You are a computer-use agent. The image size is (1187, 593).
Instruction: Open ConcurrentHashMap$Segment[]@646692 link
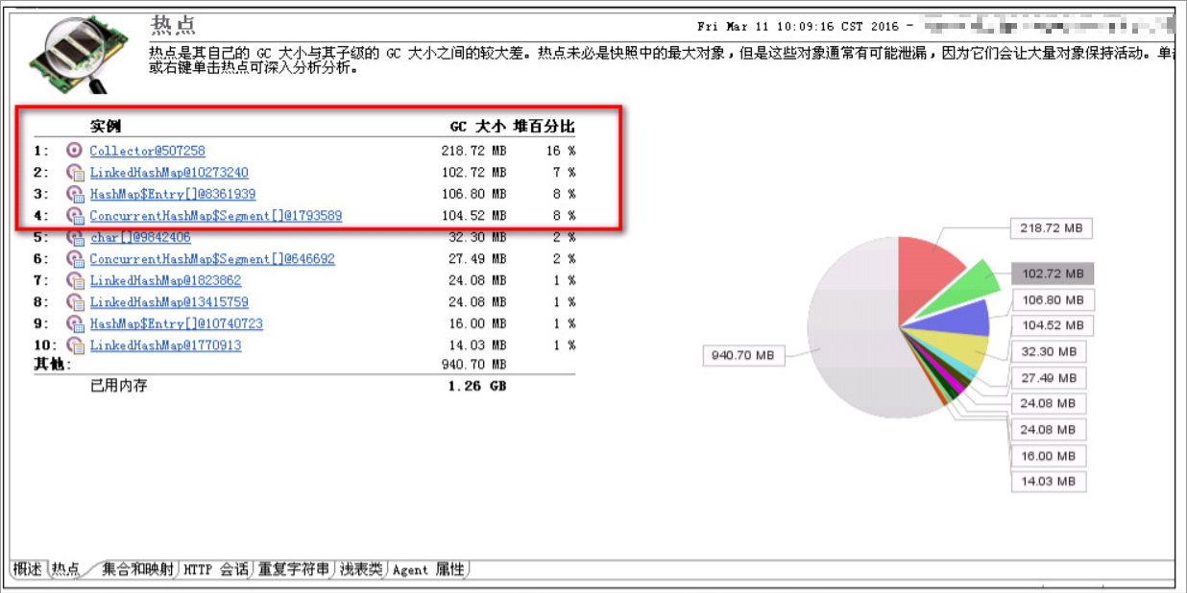(212, 259)
